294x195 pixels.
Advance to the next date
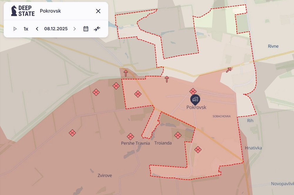click(75, 29)
